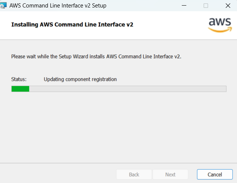Click the "Installing AWS Command Line Interface v2" heading
Screen dimensions: 237x183
click(x=72, y=25)
